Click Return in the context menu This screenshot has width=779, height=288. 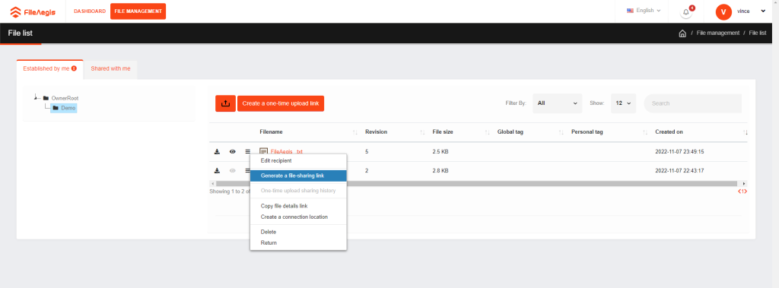tap(269, 243)
